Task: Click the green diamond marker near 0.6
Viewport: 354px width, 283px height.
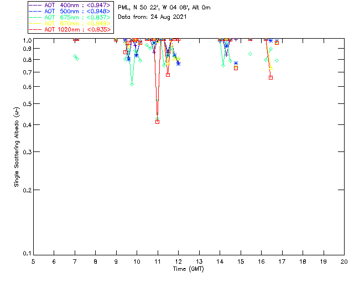Action: 132,84
